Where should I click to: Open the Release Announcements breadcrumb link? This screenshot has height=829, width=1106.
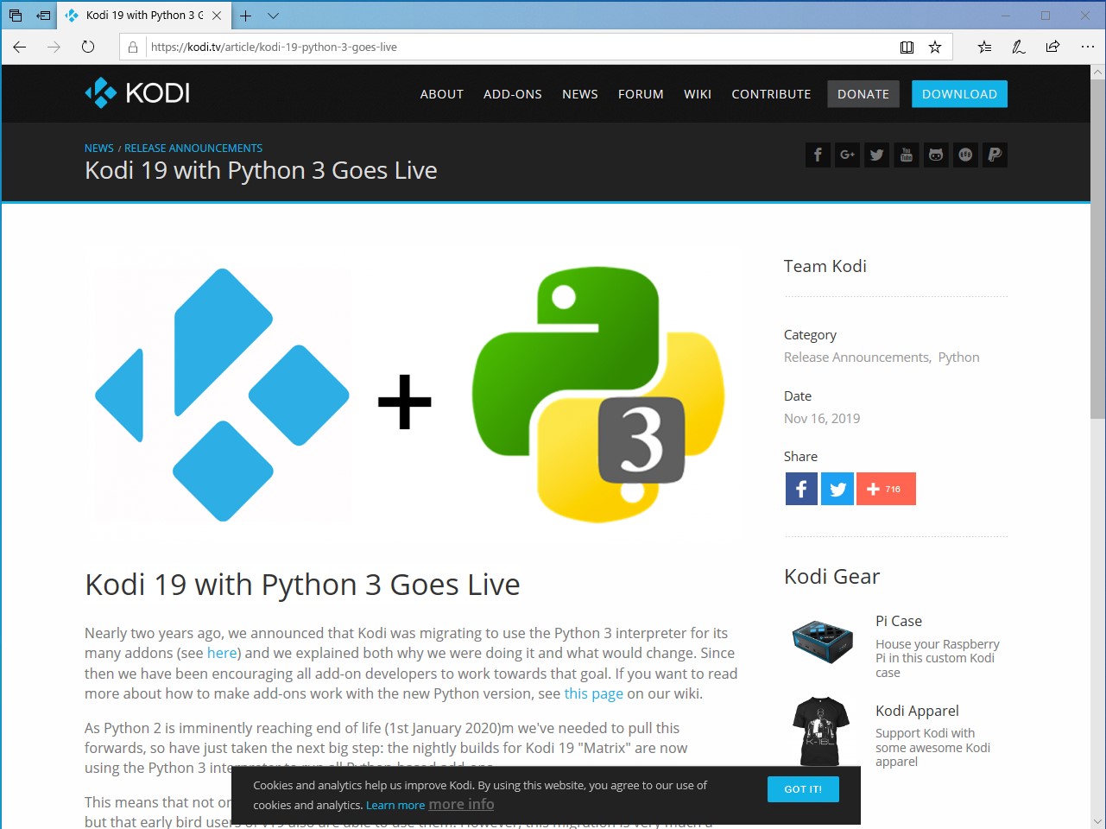pos(193,148)
